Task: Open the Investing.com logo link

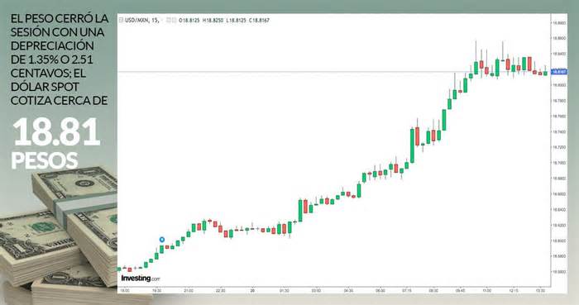Action: pos(141,279)
